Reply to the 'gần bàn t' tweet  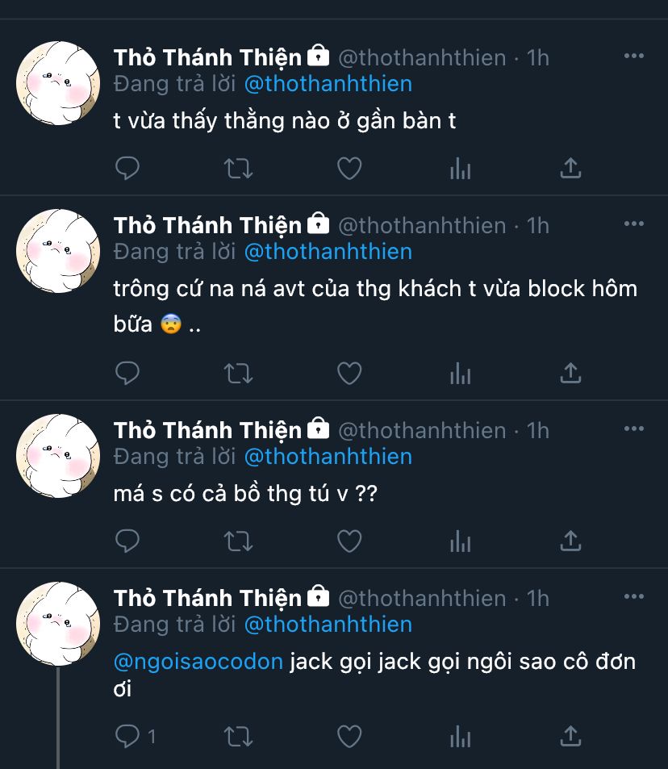[x=127, y=168]
